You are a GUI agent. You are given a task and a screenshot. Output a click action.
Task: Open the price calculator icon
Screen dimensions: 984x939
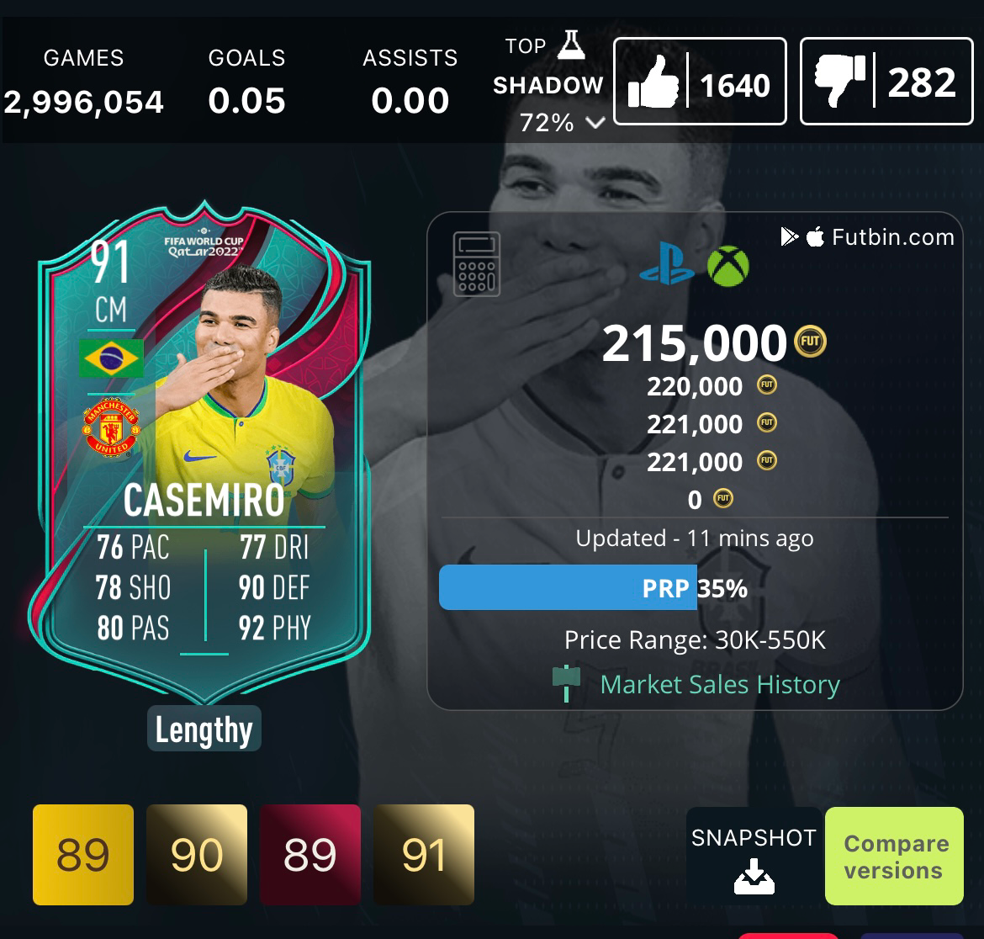pos(477,263)
